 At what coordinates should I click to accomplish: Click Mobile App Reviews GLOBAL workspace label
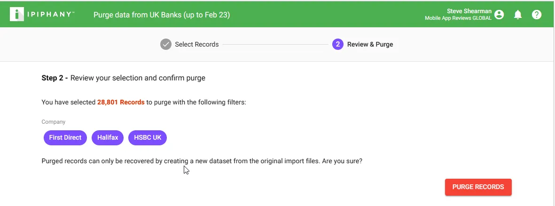tap(458, 18)
